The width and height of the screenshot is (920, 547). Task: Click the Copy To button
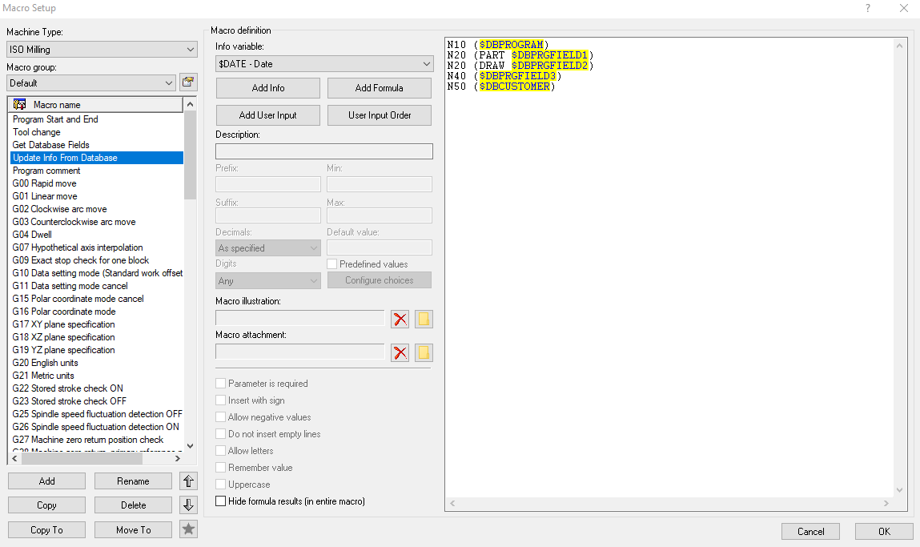point(47,530)
